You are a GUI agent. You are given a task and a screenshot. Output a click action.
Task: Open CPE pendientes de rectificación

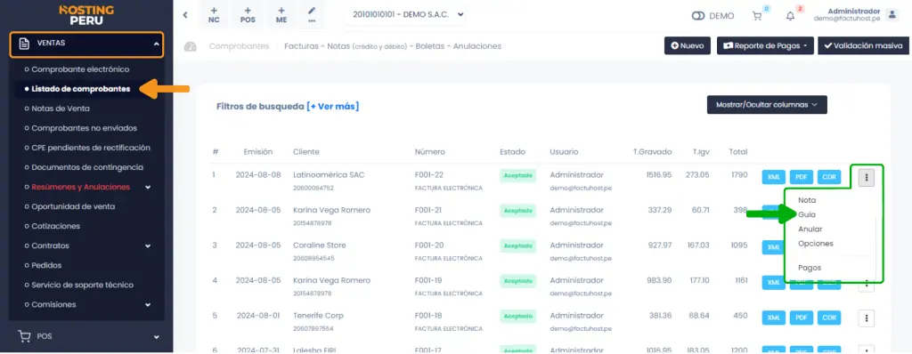point(91,148)
